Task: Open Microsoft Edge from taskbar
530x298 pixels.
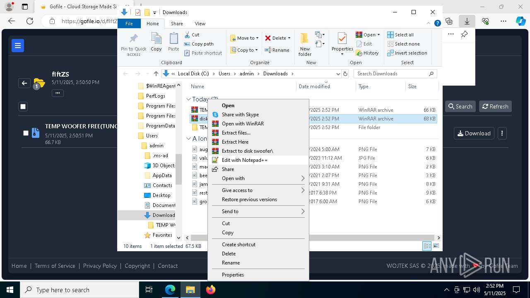Action: [x=170, y=290]
